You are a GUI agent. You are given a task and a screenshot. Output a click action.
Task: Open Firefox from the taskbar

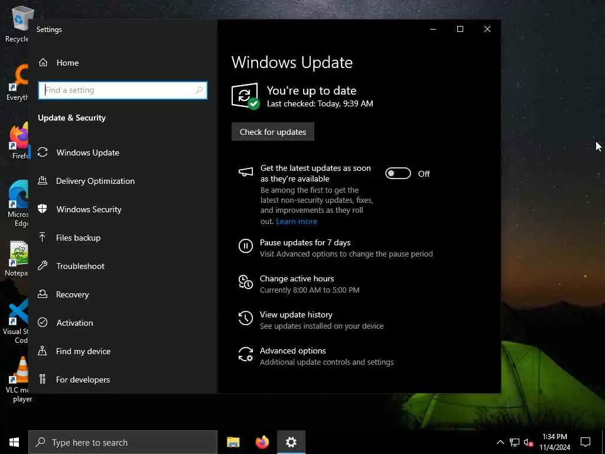click(x=262, y=442)
